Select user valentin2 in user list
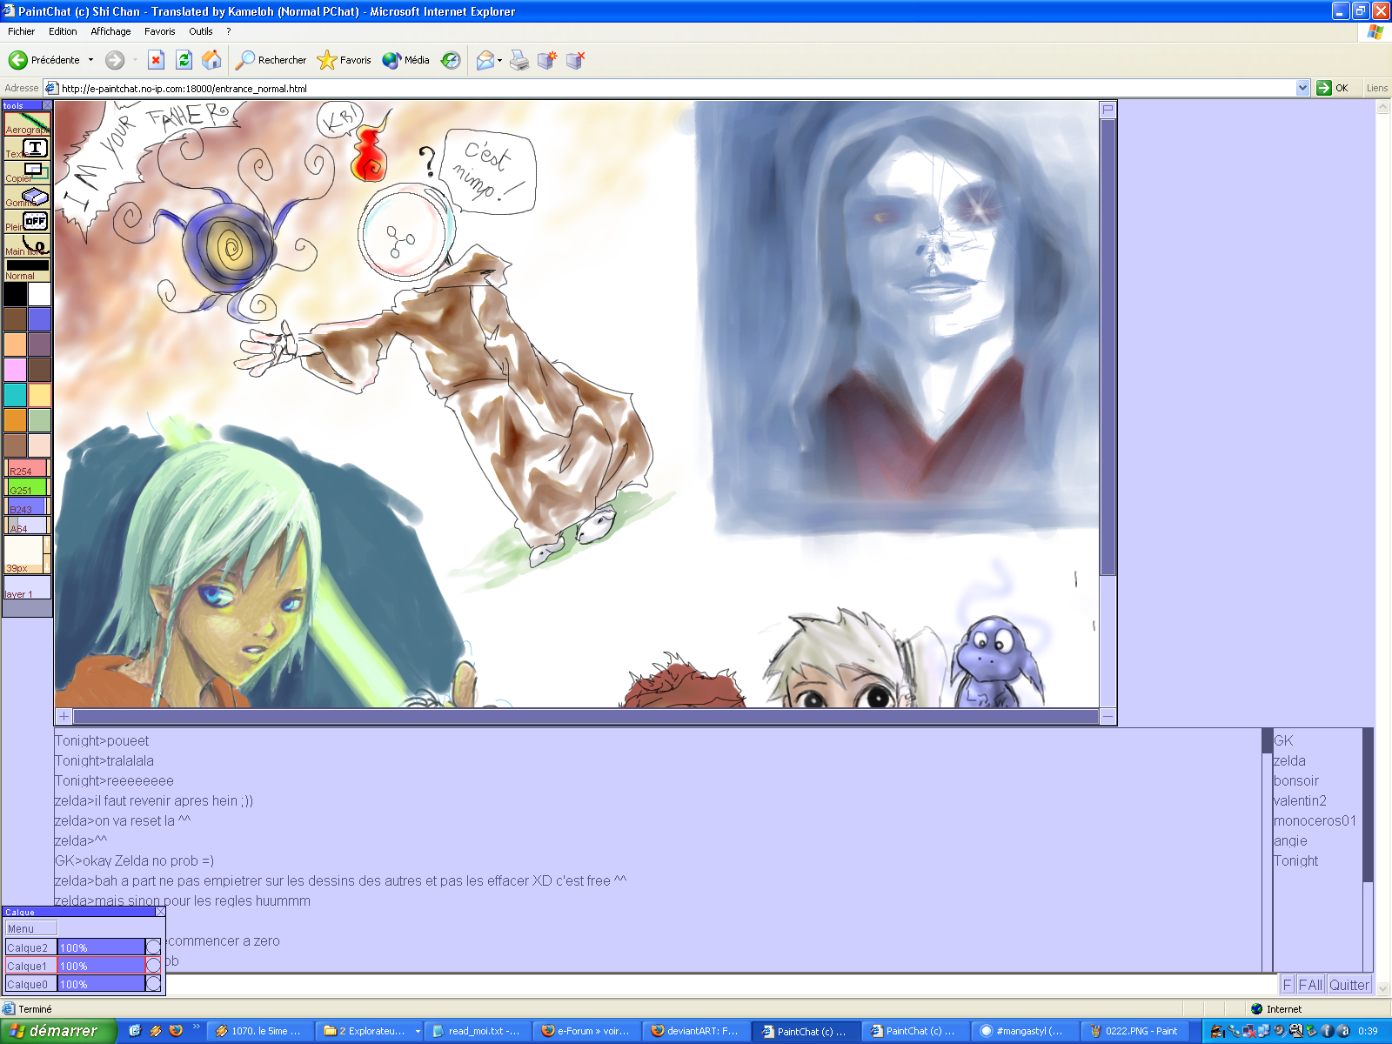 tap(1300, 800)
